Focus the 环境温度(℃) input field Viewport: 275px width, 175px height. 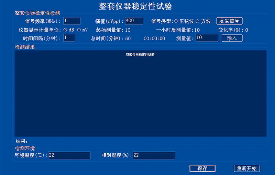coord(69,155)
